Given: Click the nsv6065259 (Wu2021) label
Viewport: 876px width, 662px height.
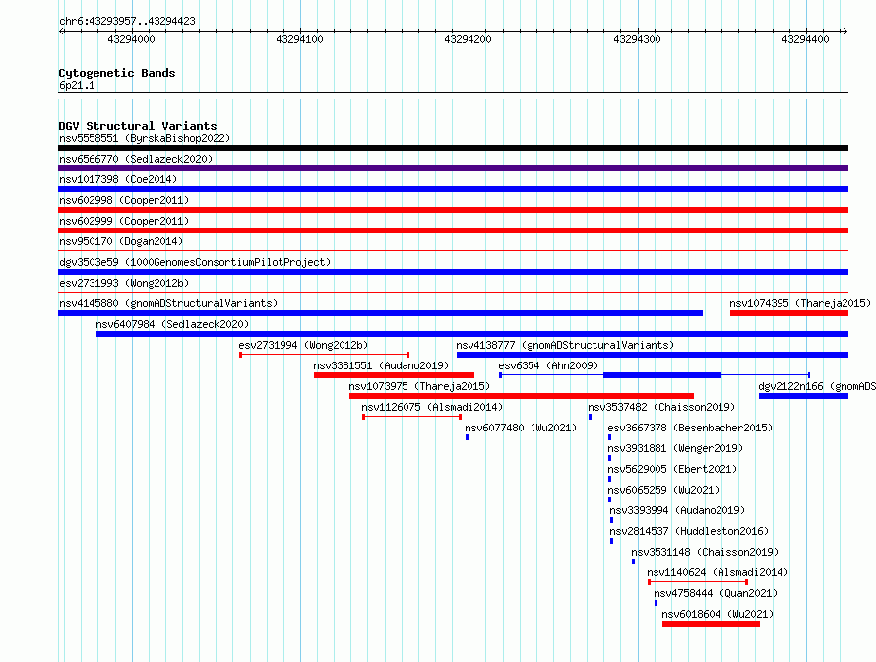Looking at the screenshot, I should [663, 490].
